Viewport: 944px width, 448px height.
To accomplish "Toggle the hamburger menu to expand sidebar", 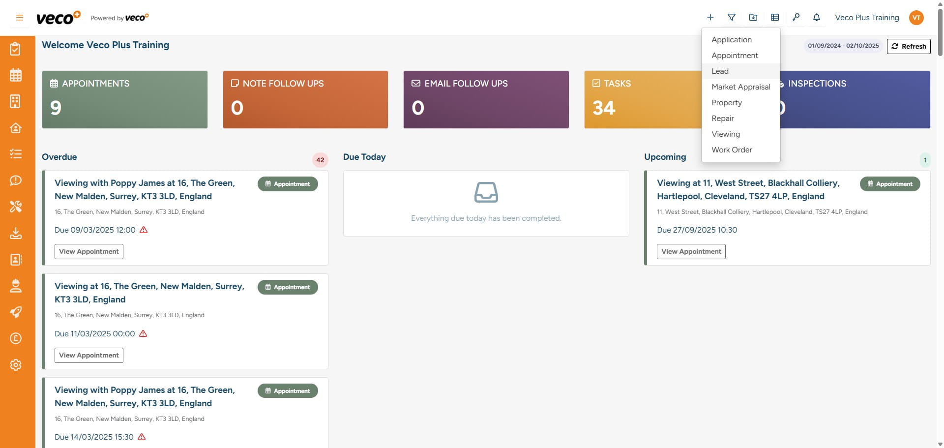I will point(20,18).
